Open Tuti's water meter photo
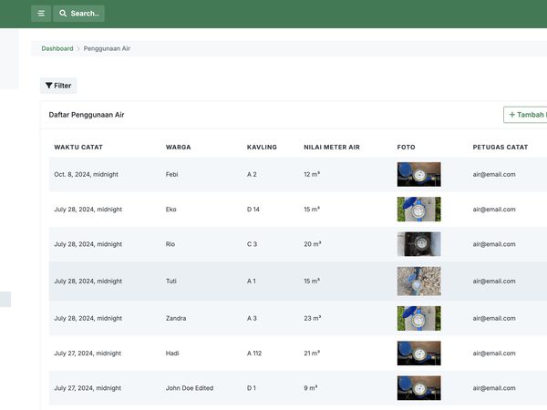Screen dimensions: 547x410 click(x=418, y=281)
